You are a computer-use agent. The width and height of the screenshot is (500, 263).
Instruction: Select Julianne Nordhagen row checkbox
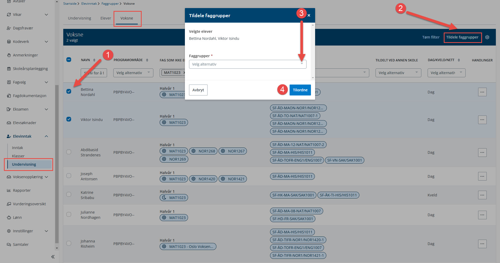[69, 214]
